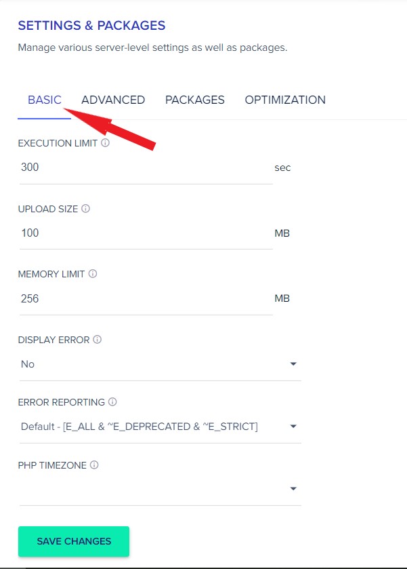Viewport: 407px width, 569px height.
Task: Expand the PHP Timezone dropdown
Action: tap(160, 489)
